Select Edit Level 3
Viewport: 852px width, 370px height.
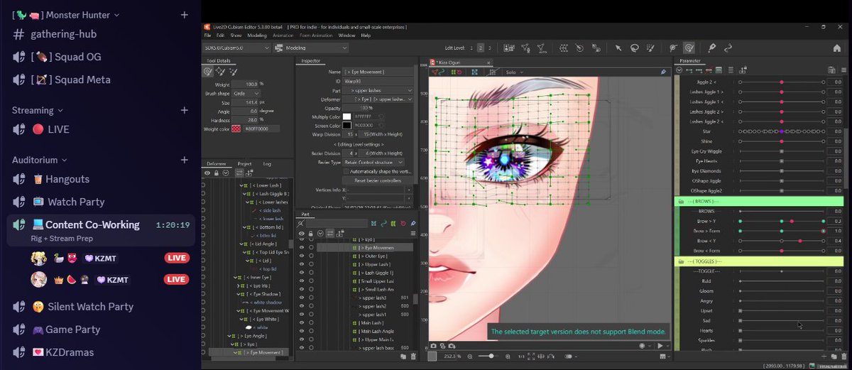tap(490, 48)
